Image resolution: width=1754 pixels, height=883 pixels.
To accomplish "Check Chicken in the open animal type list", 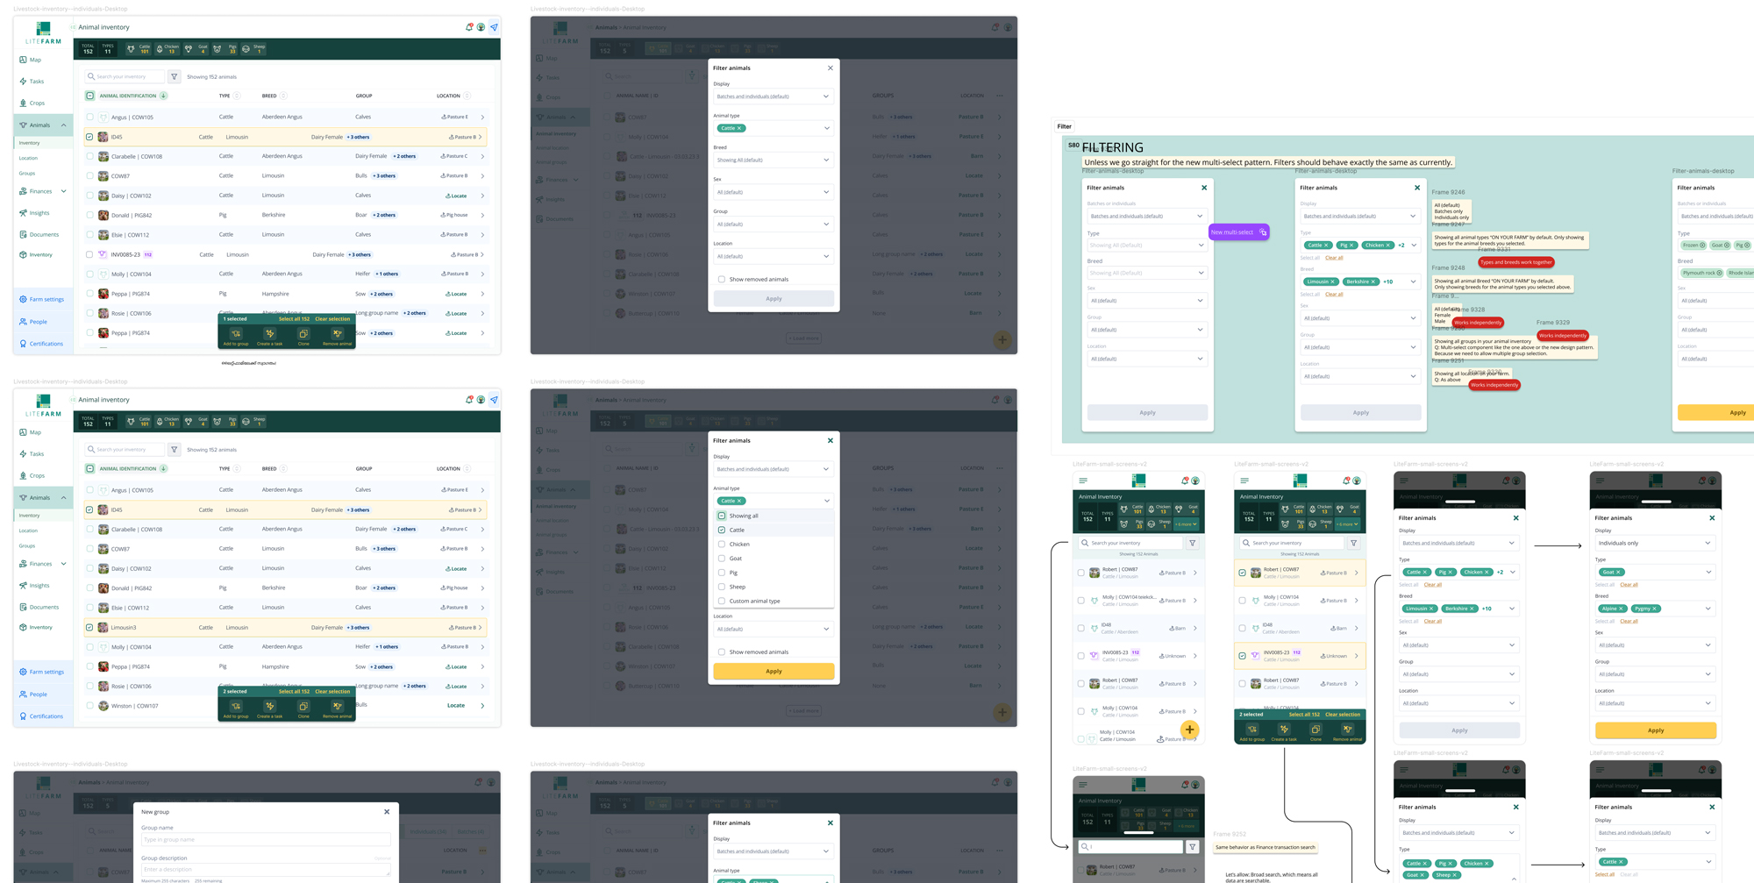I will pos(722,544).
